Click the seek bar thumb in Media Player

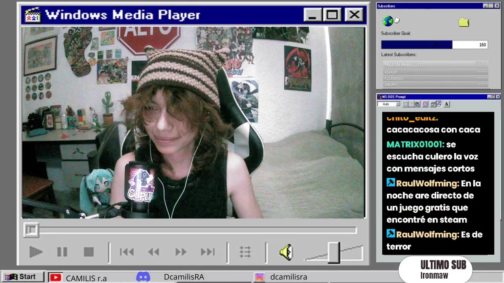tap(31, 230)
